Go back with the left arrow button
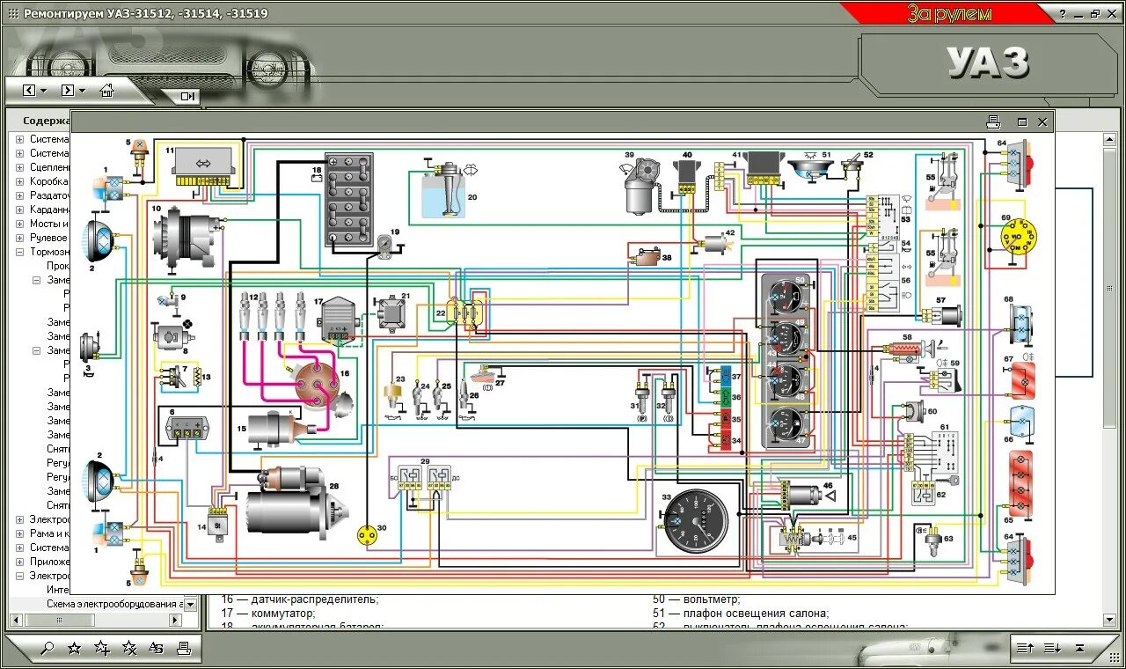 (29, 90)
